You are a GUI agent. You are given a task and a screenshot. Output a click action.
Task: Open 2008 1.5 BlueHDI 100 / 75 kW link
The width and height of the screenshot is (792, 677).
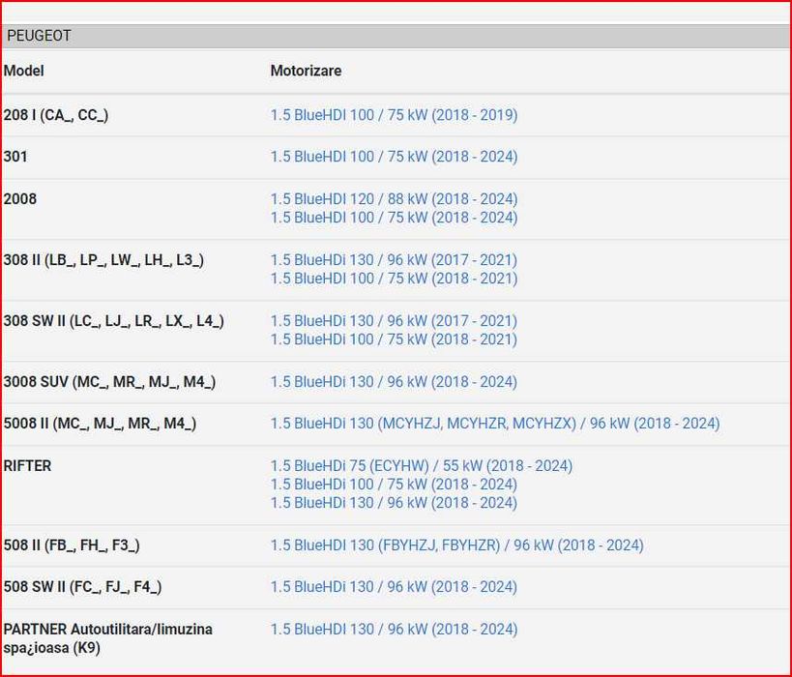coord(394,218)
